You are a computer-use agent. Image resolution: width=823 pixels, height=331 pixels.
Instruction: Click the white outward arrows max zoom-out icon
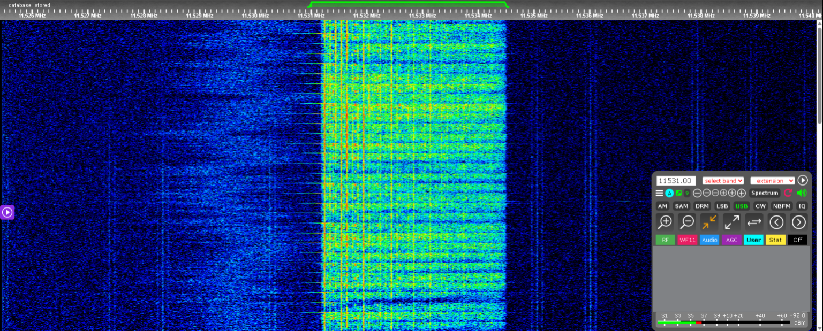[732, 222]
